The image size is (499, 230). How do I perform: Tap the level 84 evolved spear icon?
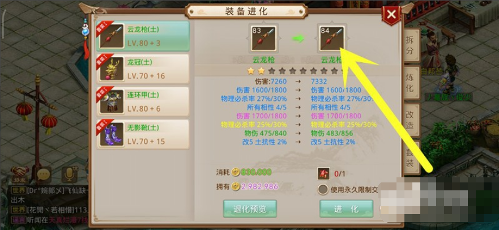(x=332, y=39)
